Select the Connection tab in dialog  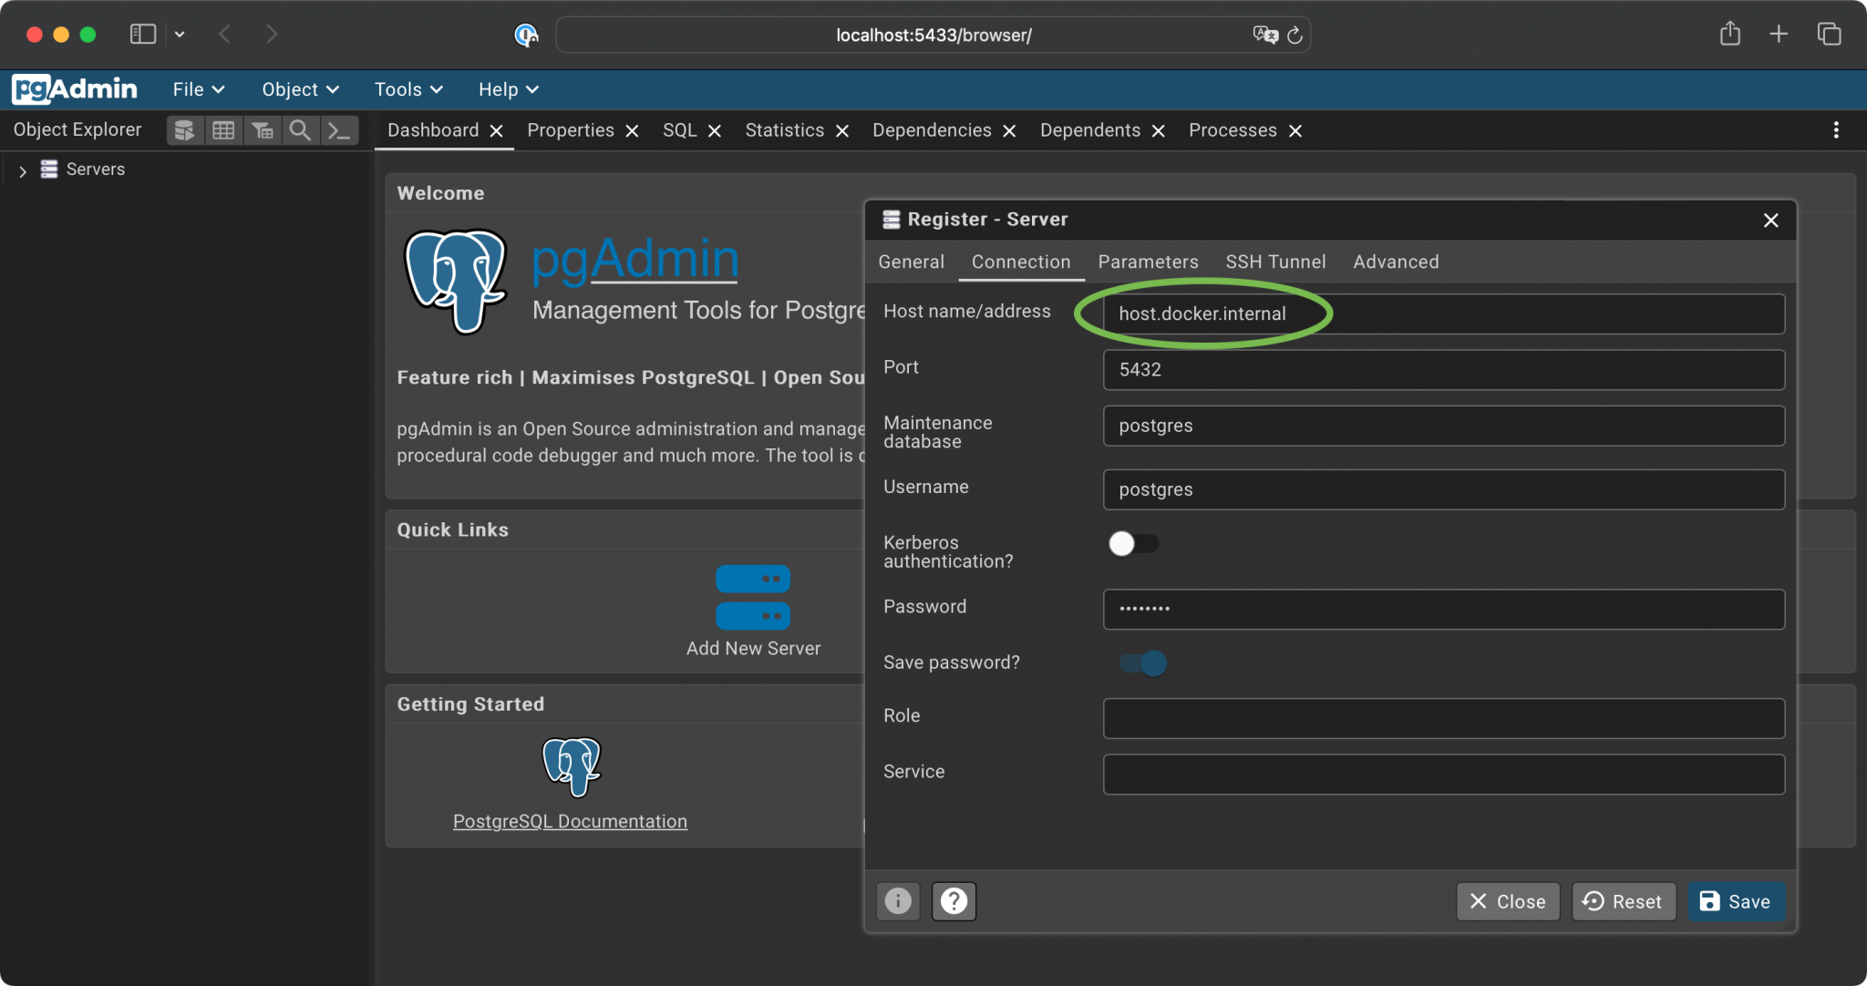[x=1021, y=262]
